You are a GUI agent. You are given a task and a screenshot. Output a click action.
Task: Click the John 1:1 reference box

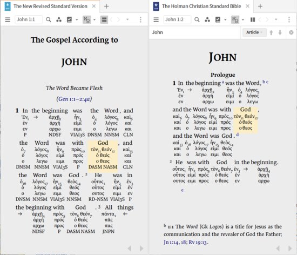click(x=29, y=19)
